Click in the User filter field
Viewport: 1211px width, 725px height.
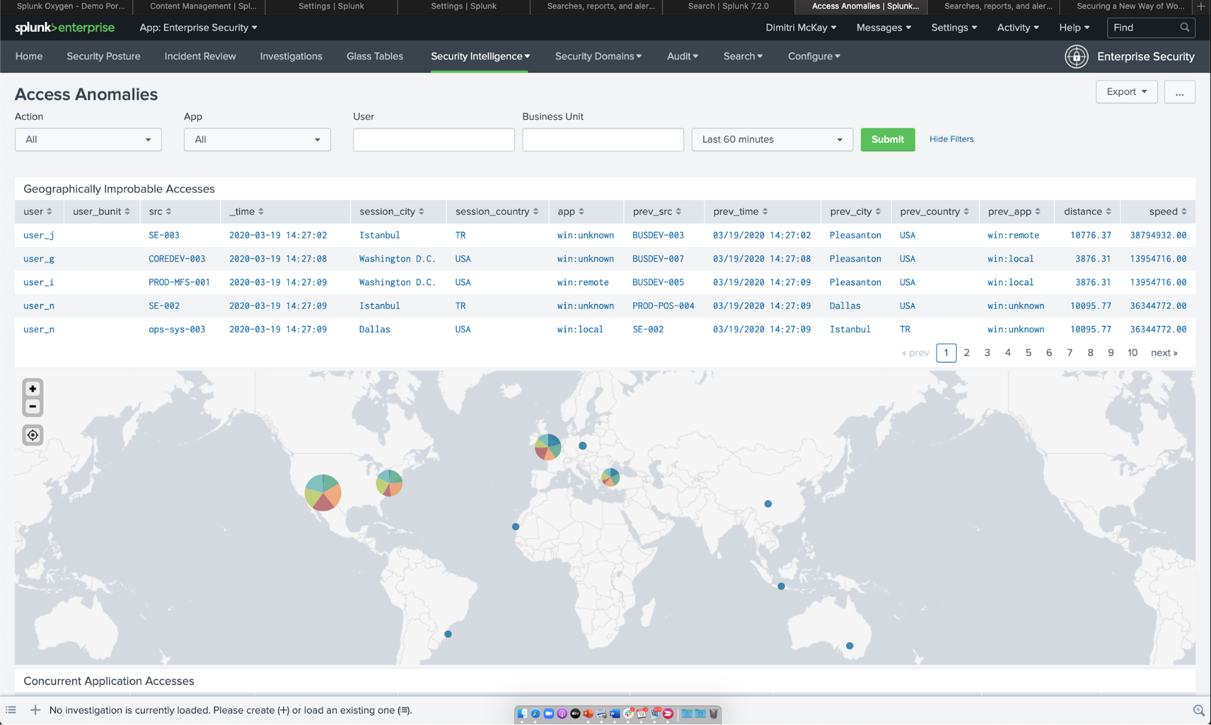point(434,139)
